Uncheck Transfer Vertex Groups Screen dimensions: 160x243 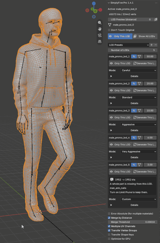[x=109, y=231]
